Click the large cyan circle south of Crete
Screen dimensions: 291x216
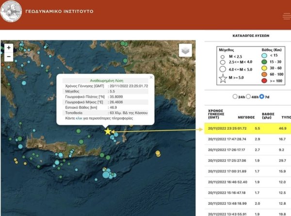coord(106,175)
